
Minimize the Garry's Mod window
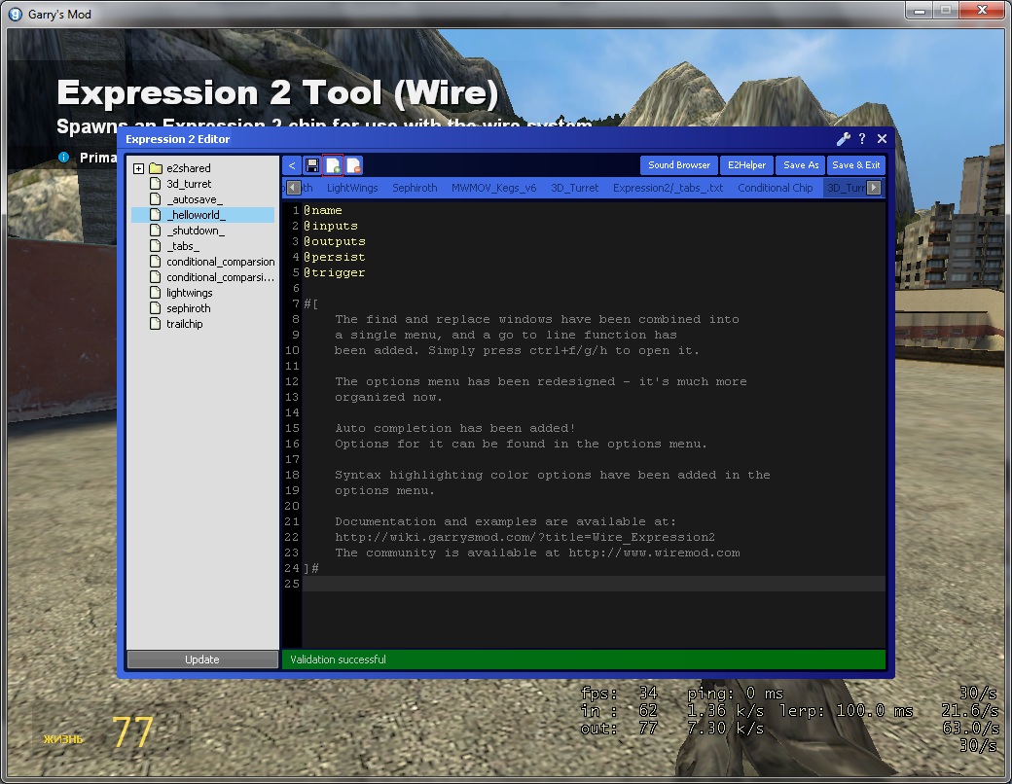tap(920, 10)
